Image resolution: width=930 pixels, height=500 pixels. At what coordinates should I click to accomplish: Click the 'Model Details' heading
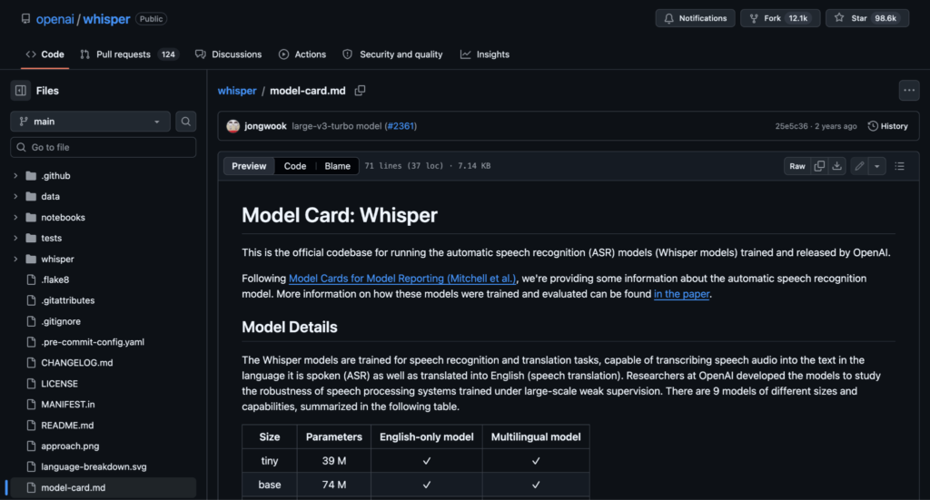[x=290, y=327]
